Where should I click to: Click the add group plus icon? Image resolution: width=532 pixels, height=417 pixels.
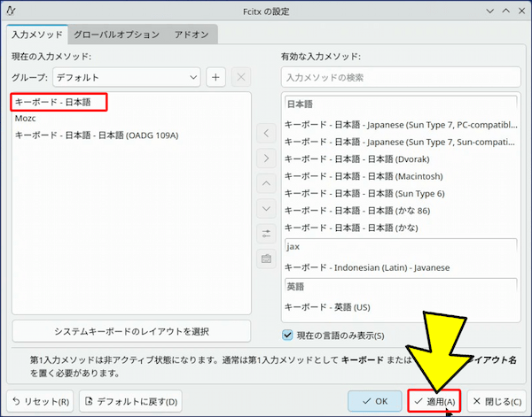[215, 77]
